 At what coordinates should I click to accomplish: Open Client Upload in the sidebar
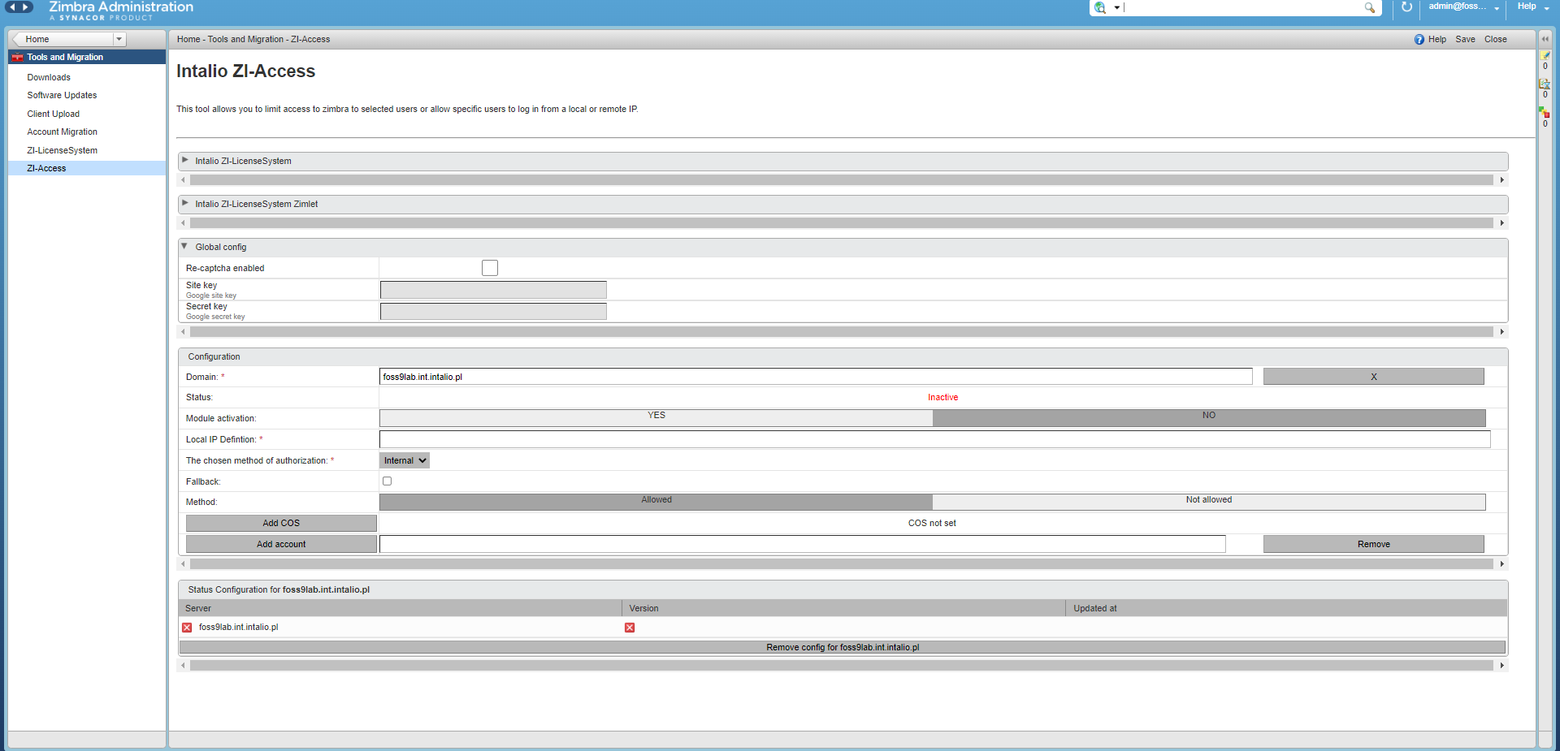point(54,114)
